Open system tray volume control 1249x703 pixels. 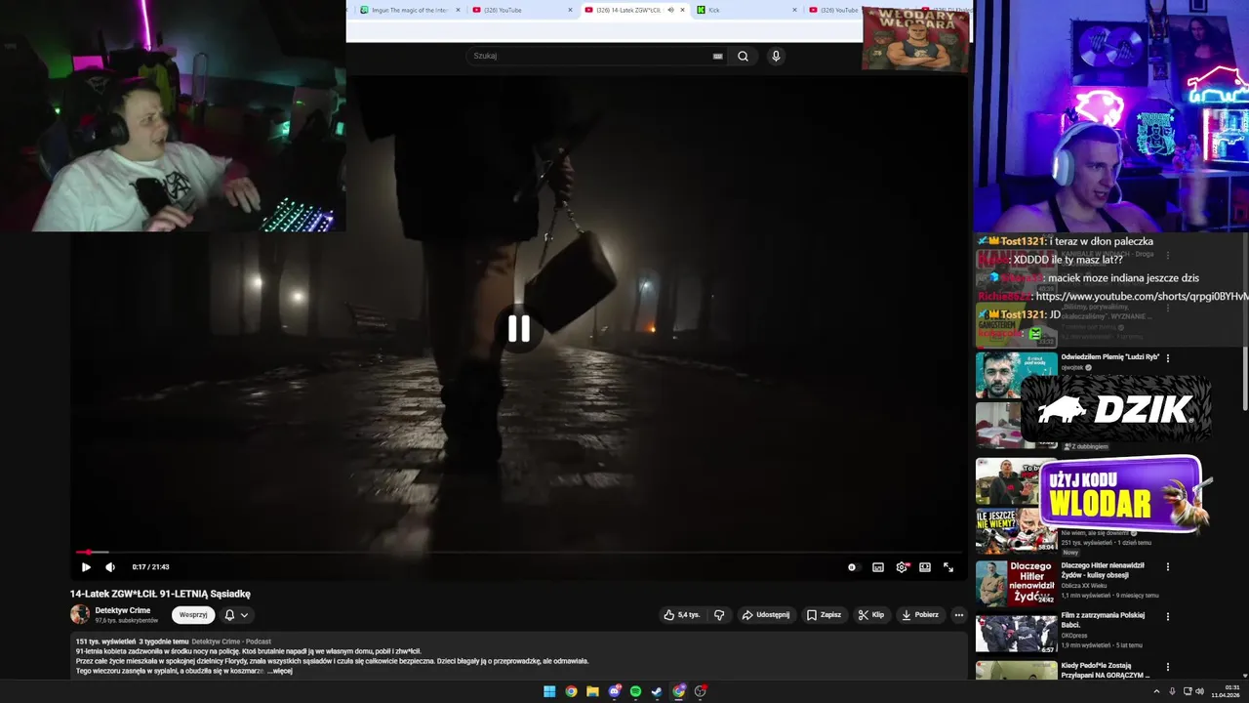click(1199, 691)
